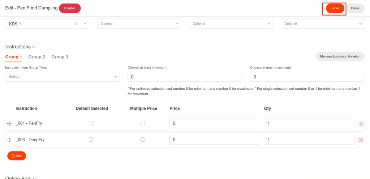This screenshot has height=179, width=370.
Task: Click the drag handle for PanFry row
Action: click(x=9, y=124)
